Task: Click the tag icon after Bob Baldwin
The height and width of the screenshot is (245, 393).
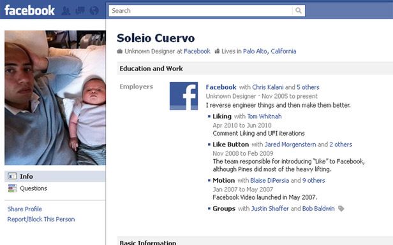Action: coord(341,209)
